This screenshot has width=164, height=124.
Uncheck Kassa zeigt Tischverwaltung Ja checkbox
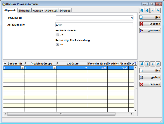[x=57, y=44]
